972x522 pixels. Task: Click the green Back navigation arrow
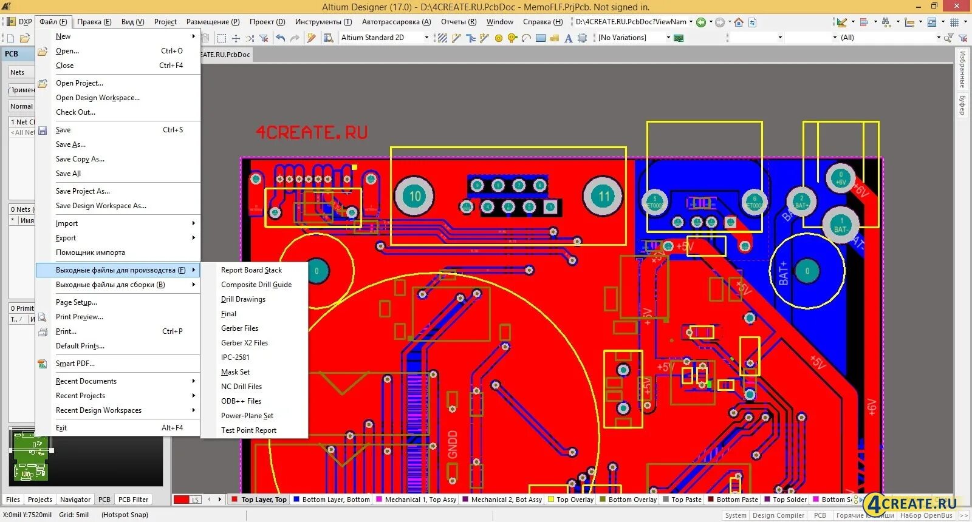(x=701, y=22)
